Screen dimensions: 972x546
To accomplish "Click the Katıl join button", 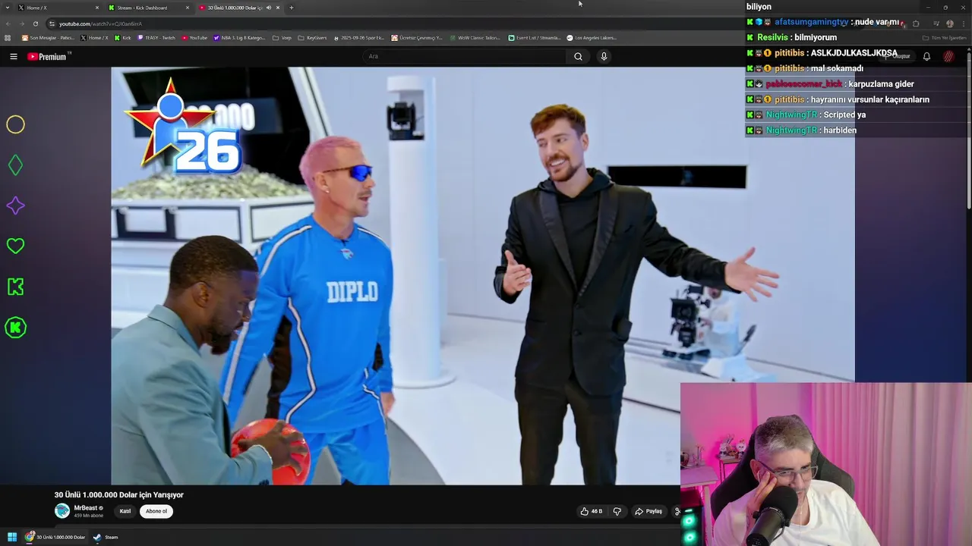I will pos(125,511).
